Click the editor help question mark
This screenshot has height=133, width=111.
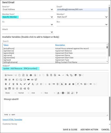[77, 93]
